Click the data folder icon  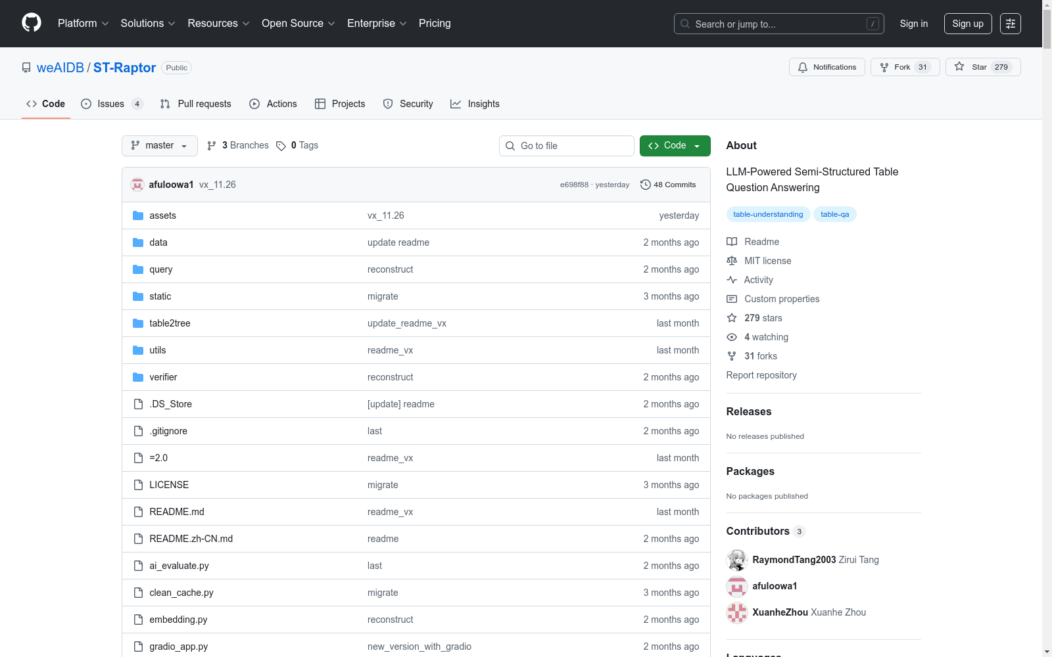click(x=138, y=242)
